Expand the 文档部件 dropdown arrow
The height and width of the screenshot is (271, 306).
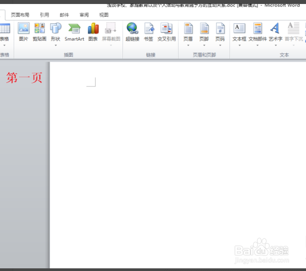coord(258,45)
